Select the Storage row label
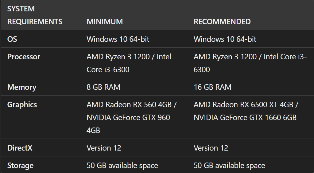The height and width of the screenshot is (173, 314). click(20, 166)
